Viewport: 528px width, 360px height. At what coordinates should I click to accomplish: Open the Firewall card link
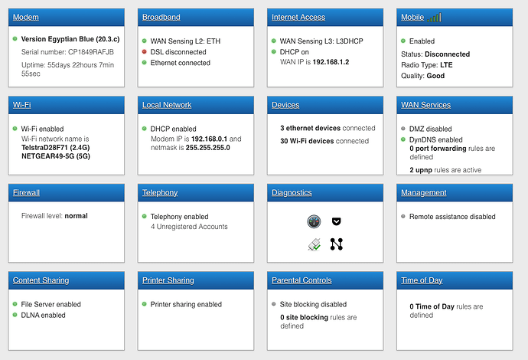26,192
